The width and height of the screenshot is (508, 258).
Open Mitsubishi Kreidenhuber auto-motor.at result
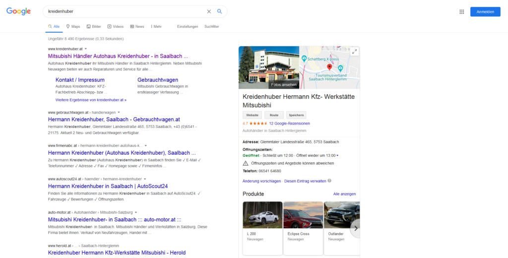tap(115, 219)
